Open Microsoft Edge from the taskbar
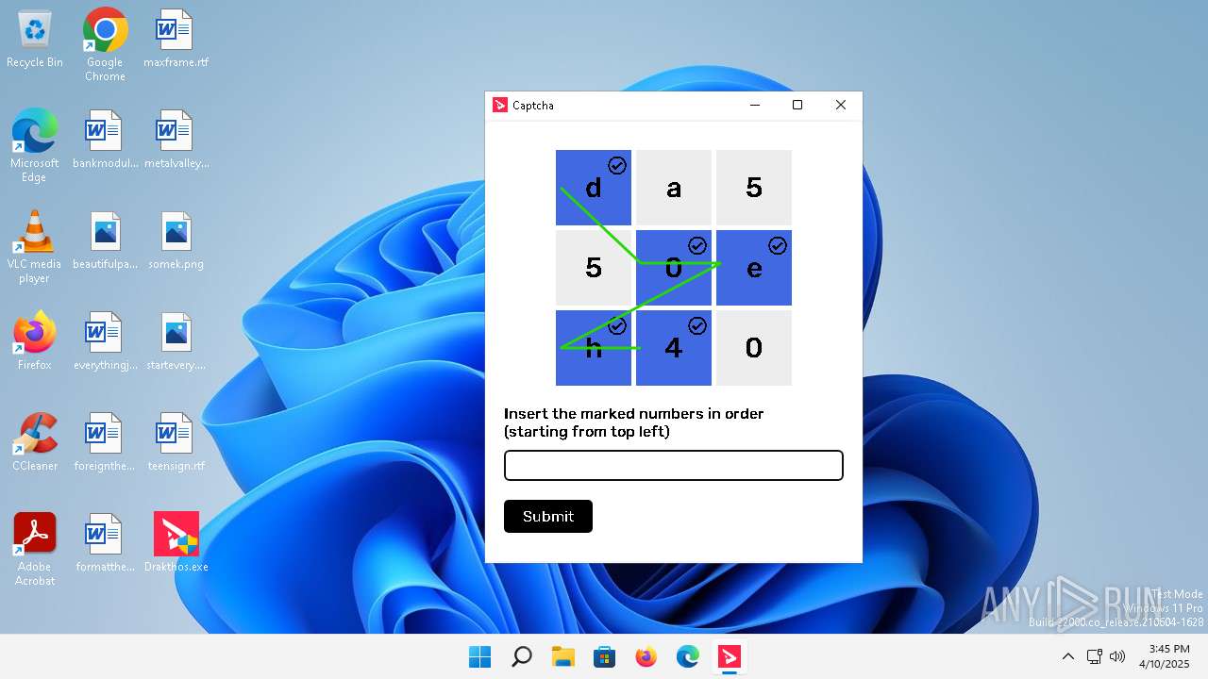This screenshot has height=679, width=1208. pos(687,657)
